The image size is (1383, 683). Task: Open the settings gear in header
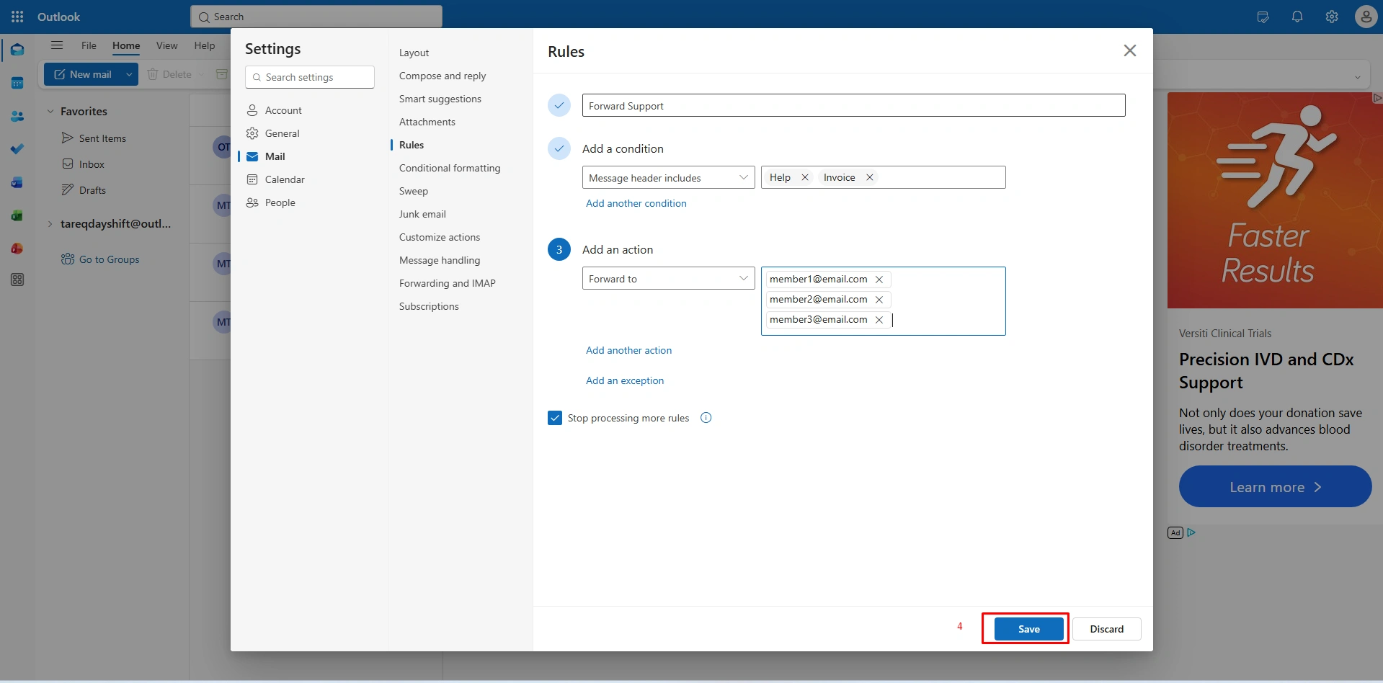1332,17
